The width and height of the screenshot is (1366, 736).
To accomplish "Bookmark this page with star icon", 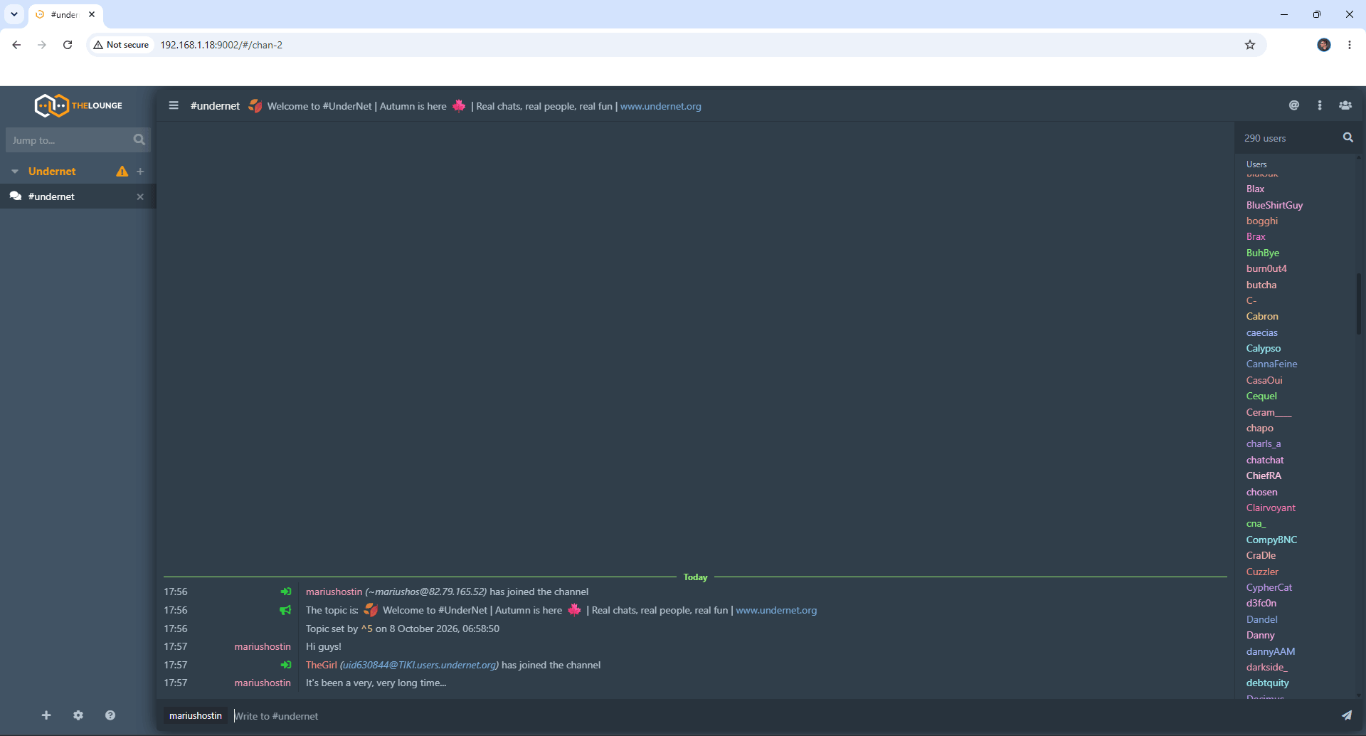I will pos(1250,45).
